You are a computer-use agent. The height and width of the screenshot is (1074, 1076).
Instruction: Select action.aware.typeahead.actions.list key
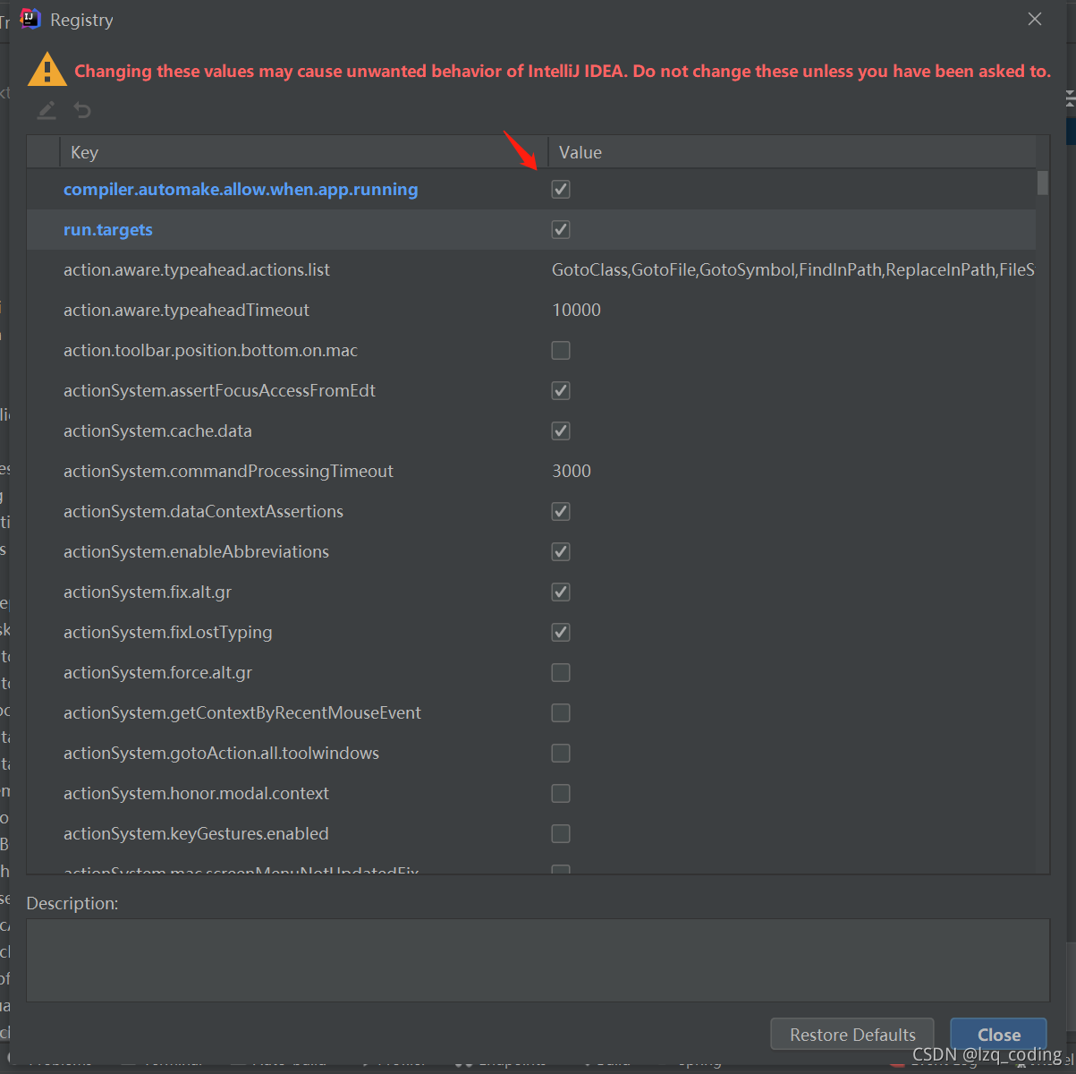(x=197, y=270)
